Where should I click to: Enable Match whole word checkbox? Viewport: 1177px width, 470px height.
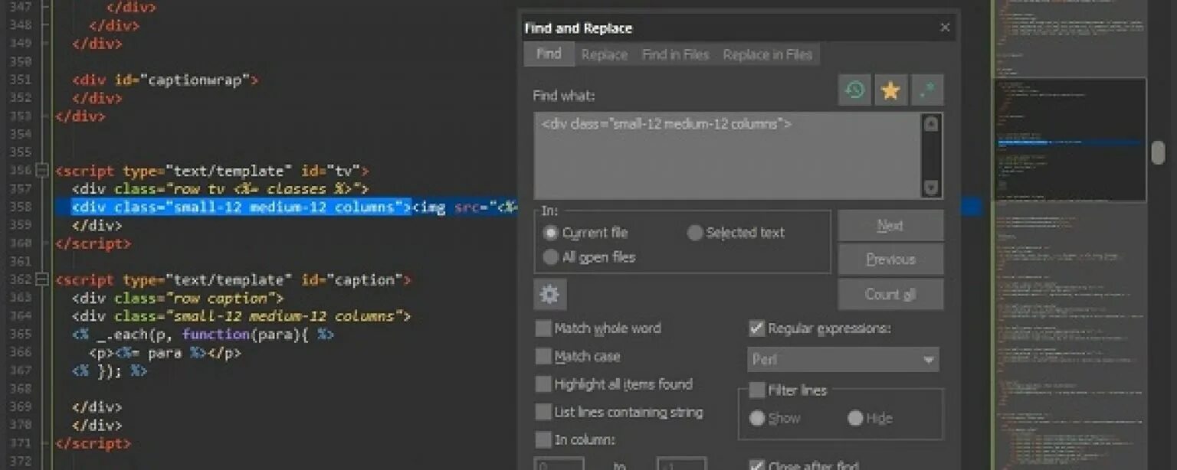coord(543,328)
